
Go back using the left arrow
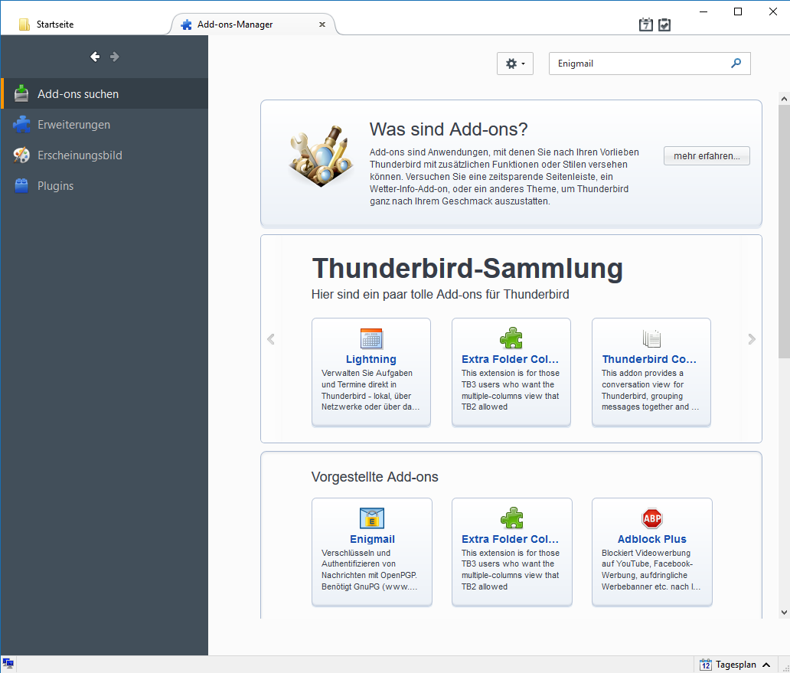(95, 57)
